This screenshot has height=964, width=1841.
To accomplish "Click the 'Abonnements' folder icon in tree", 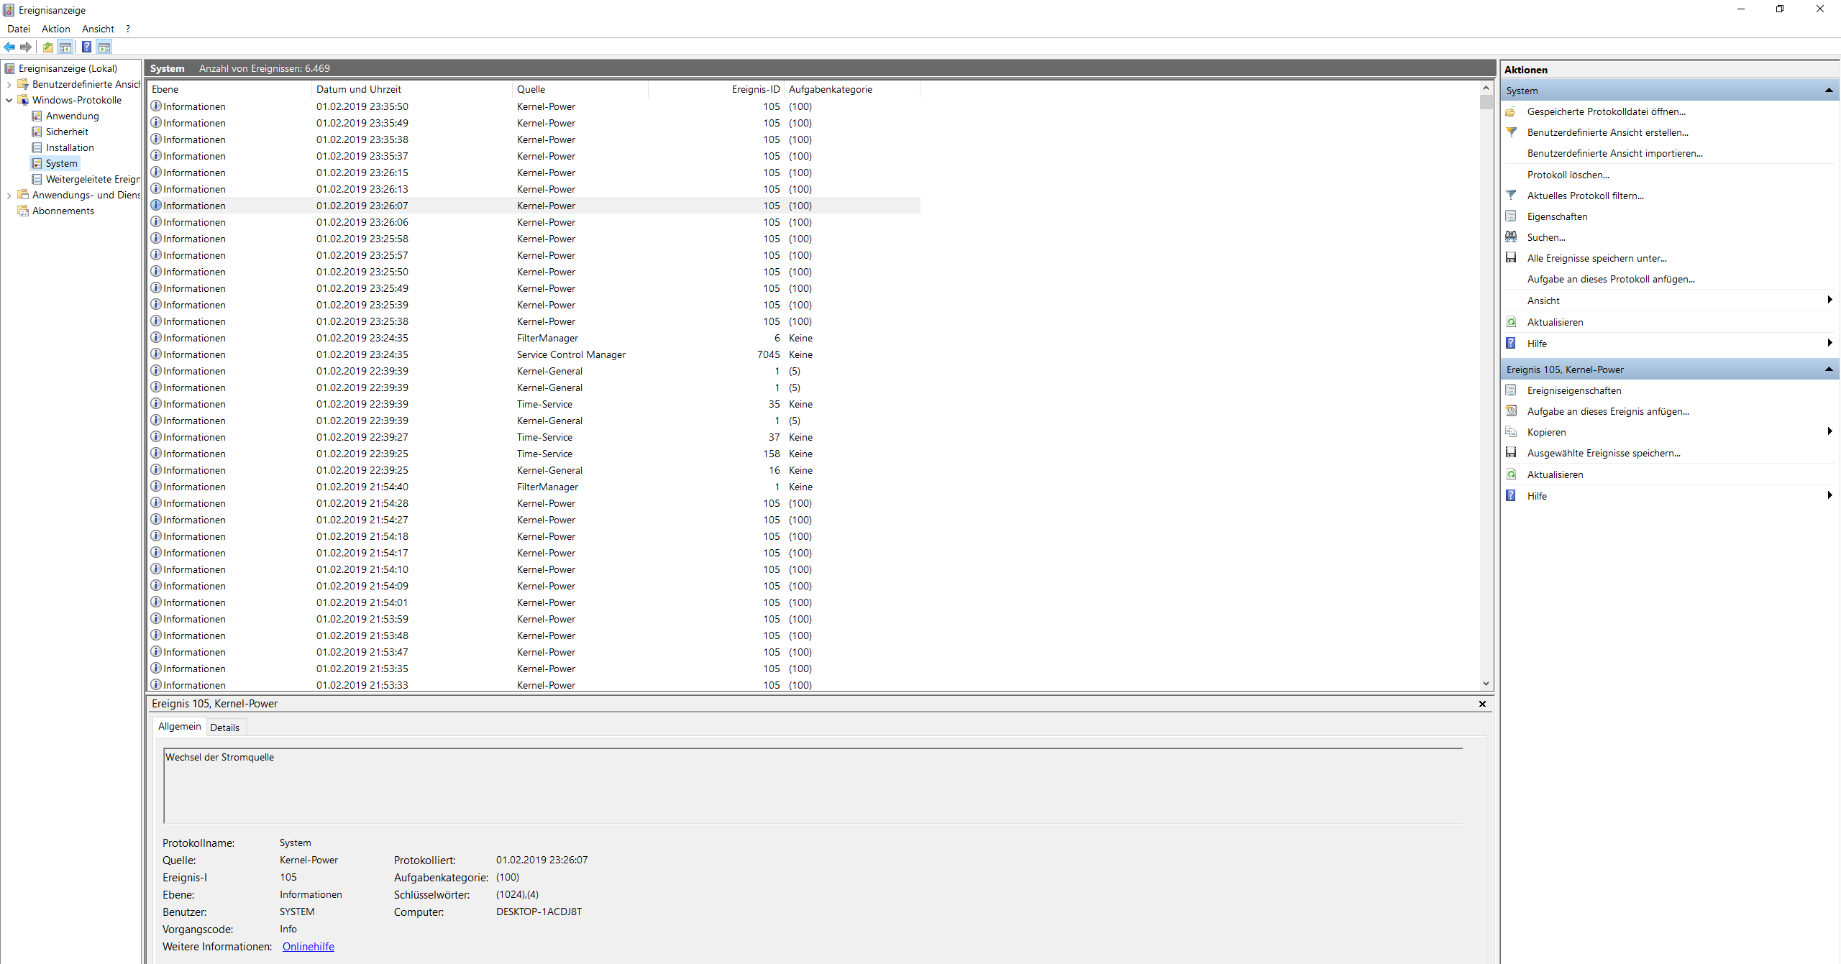I will pyautogui.click(x=23, y=211).
